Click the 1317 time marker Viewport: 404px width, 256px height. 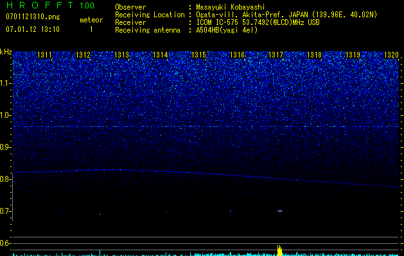coord(276,56)
